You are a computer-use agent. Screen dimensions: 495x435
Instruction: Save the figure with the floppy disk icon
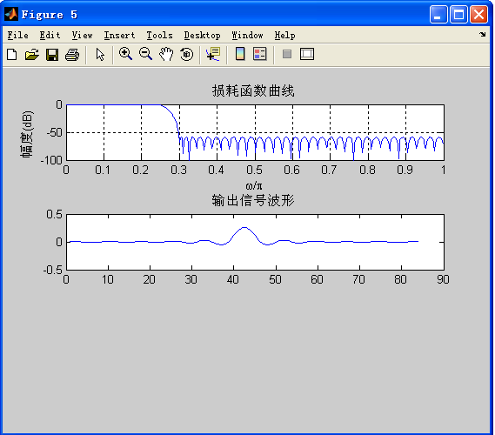point(52,55)
